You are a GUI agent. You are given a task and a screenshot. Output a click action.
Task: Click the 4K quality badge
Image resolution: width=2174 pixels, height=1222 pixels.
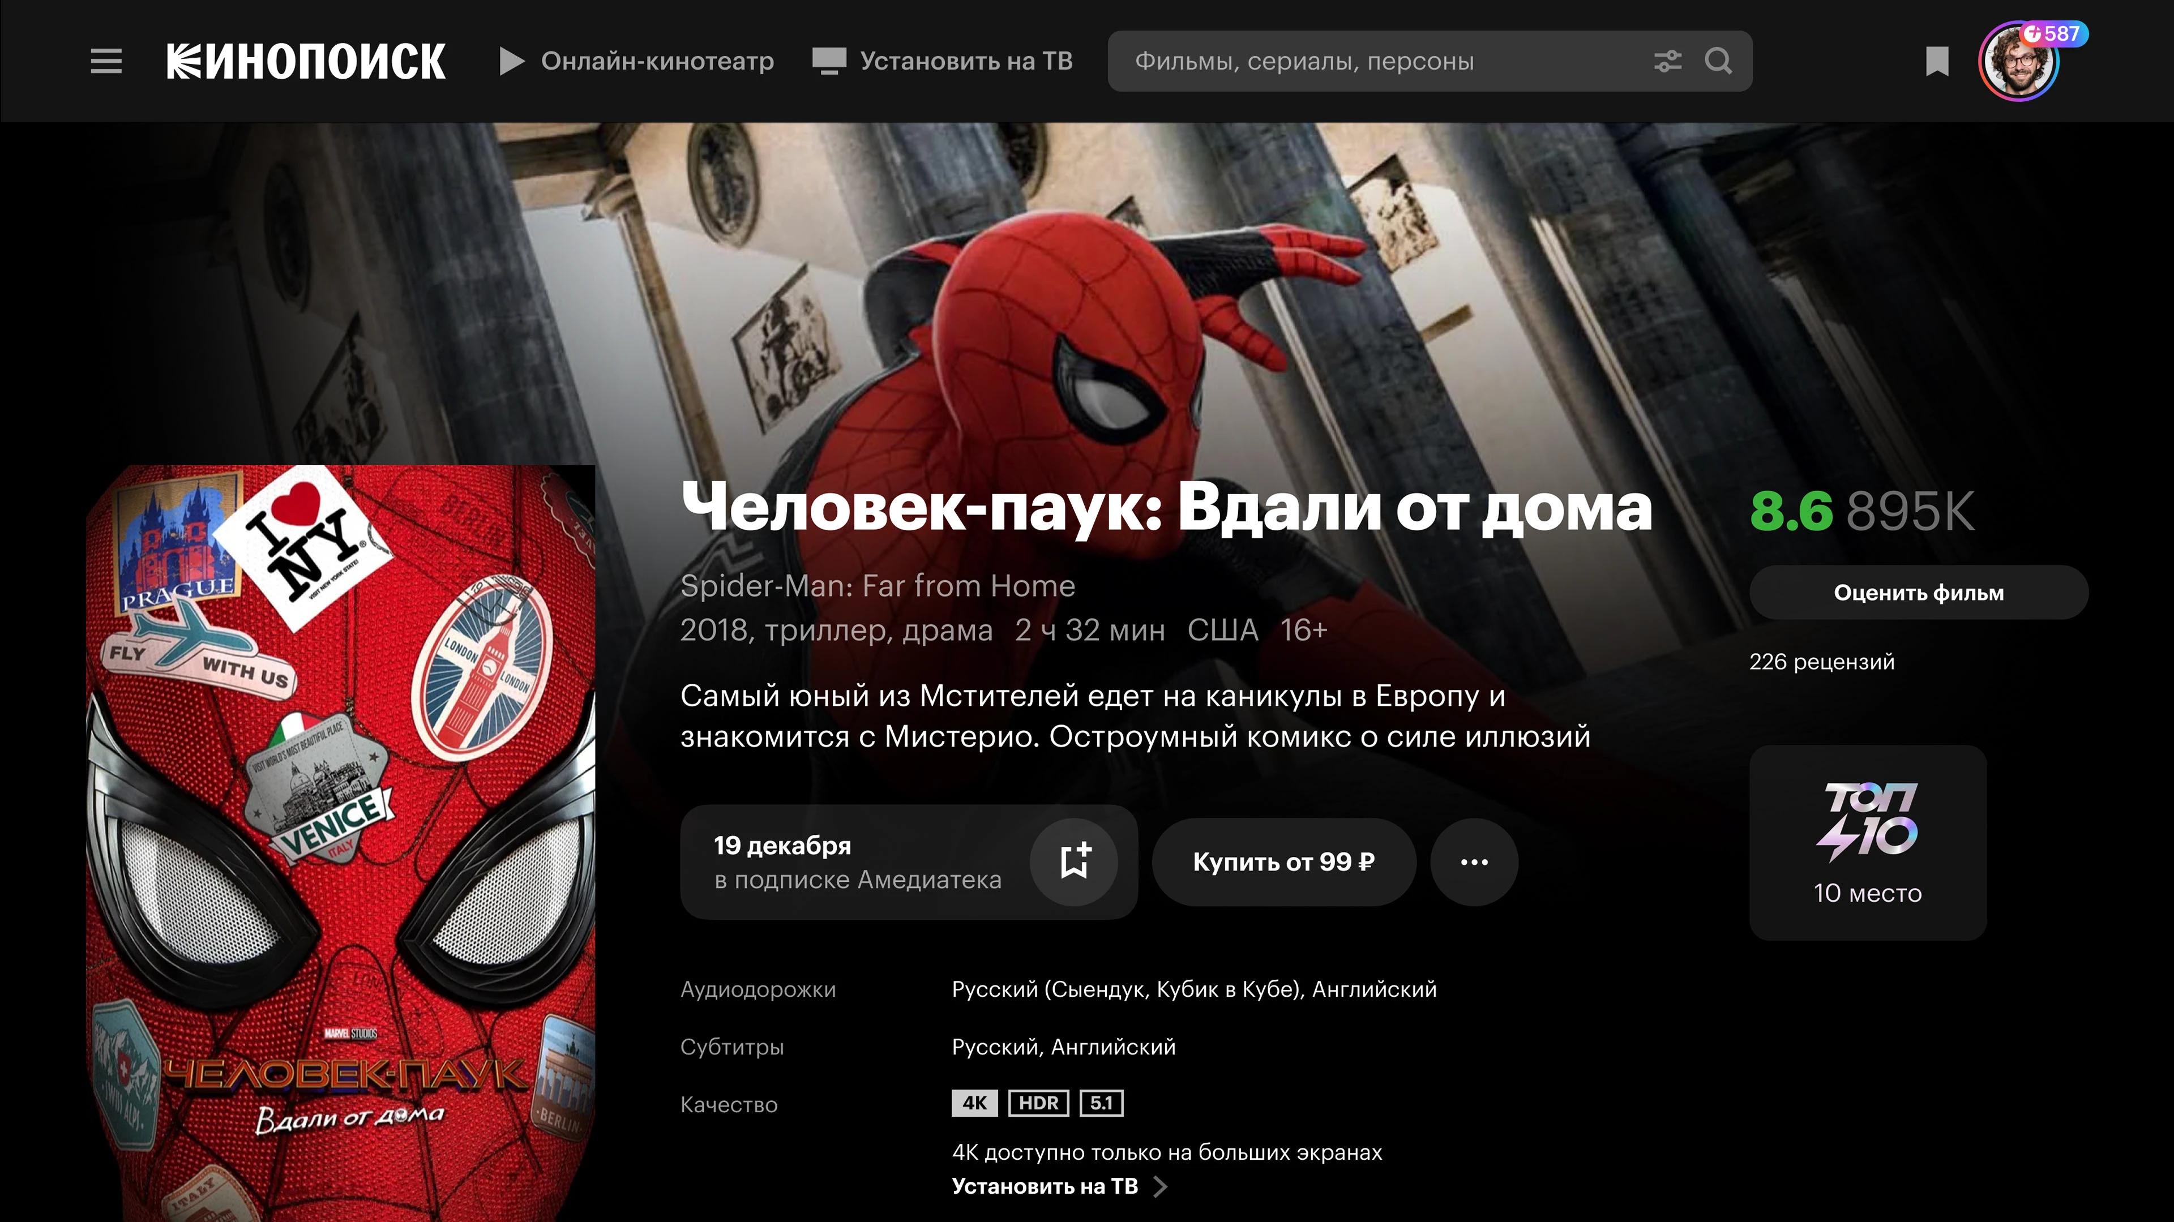975,1103
